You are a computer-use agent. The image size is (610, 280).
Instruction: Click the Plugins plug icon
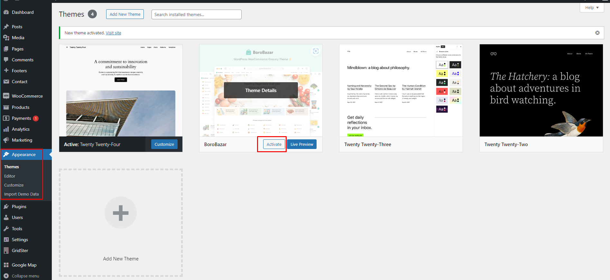click(x=6, y=206)
